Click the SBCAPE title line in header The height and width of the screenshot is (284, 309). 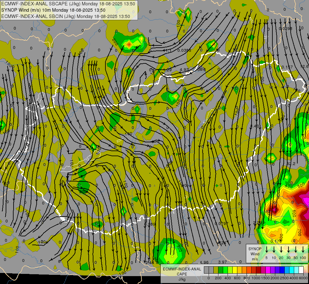[x=68, y=4]
